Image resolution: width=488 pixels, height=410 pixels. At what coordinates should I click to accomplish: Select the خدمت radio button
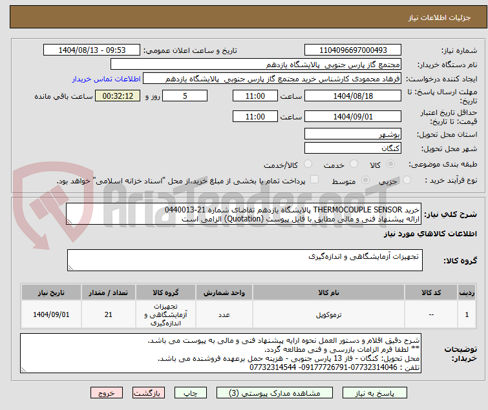[354, 164]
